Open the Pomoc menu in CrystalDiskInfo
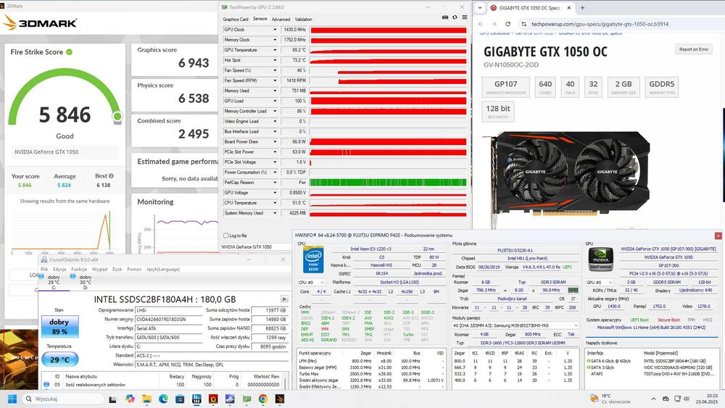 (134, 270)
